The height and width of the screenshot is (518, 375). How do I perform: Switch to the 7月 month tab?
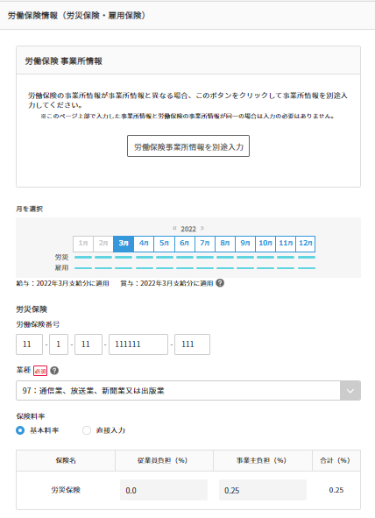pos(205,244)
